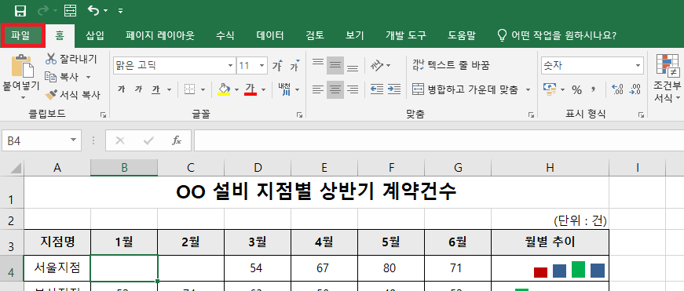Click the borders icon
684x291 pixels.
tap(189, 89)
